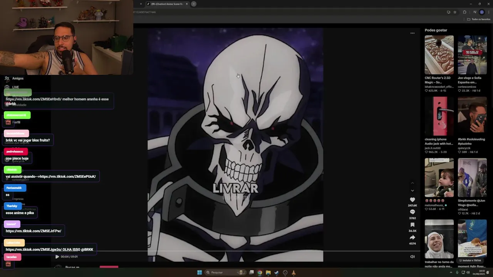Open the three-dot more options menu on video
493x277 pixels.
(x=412, y=33)
